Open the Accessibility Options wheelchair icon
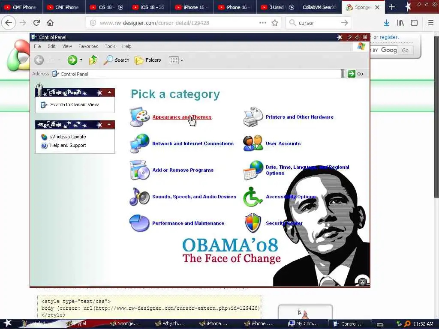439x329 pixels. point(253,196)
